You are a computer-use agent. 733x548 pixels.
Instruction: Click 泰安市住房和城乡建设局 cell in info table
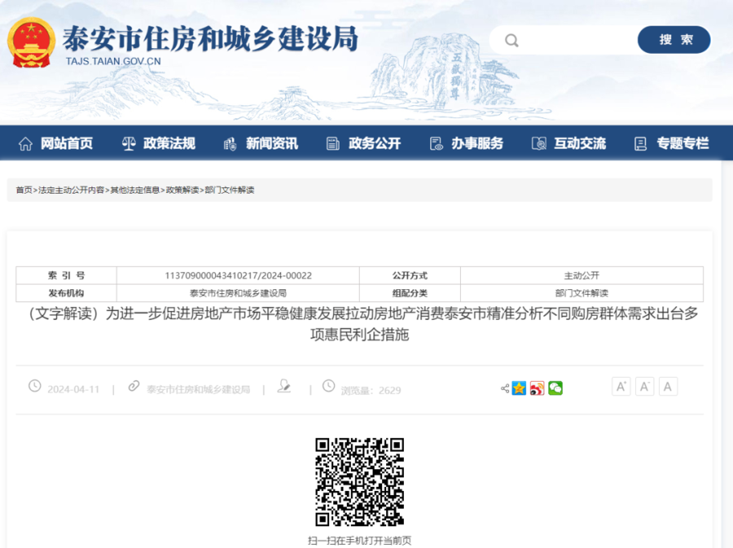click(238, 293)
